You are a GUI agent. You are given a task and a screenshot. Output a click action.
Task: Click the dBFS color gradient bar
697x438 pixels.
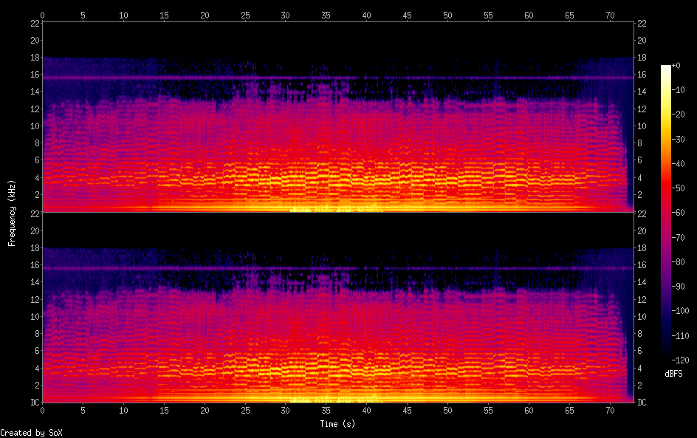(x=665, y=213)
